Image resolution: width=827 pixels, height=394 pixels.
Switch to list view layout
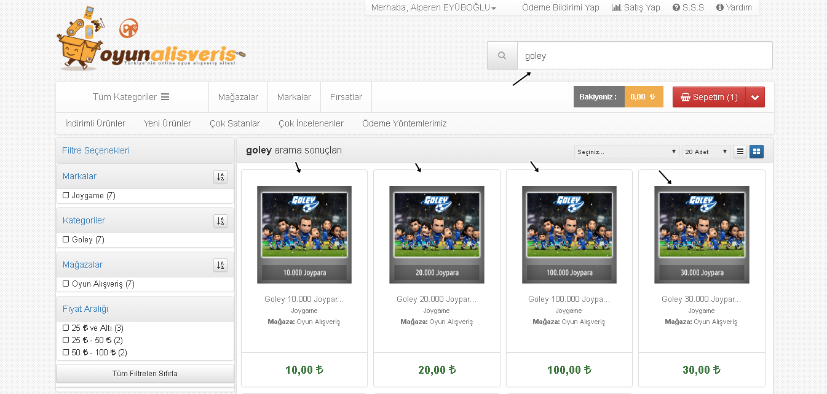pos(741,152)
